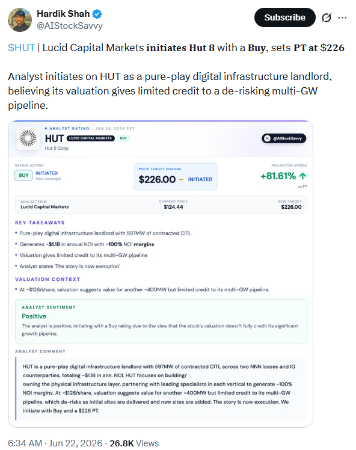
Task: Click the Analyst Comment heading
Action: click(x=40, y=351)
